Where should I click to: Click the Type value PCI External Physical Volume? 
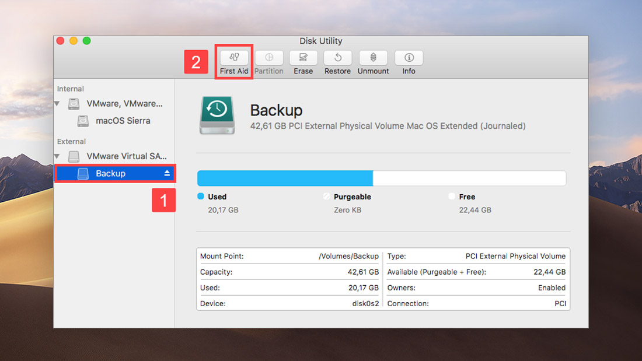(515, 256)
